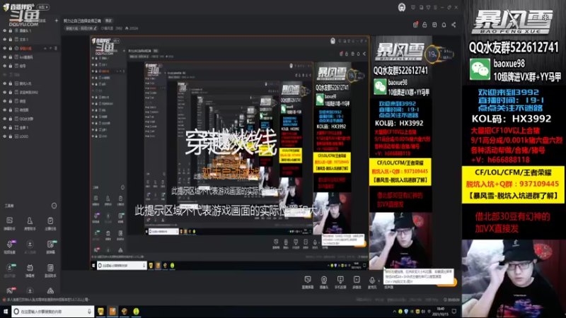Expand the small arrow next to the microphone
The height and width of the screenshot is (318, 566).
point(379,281)
